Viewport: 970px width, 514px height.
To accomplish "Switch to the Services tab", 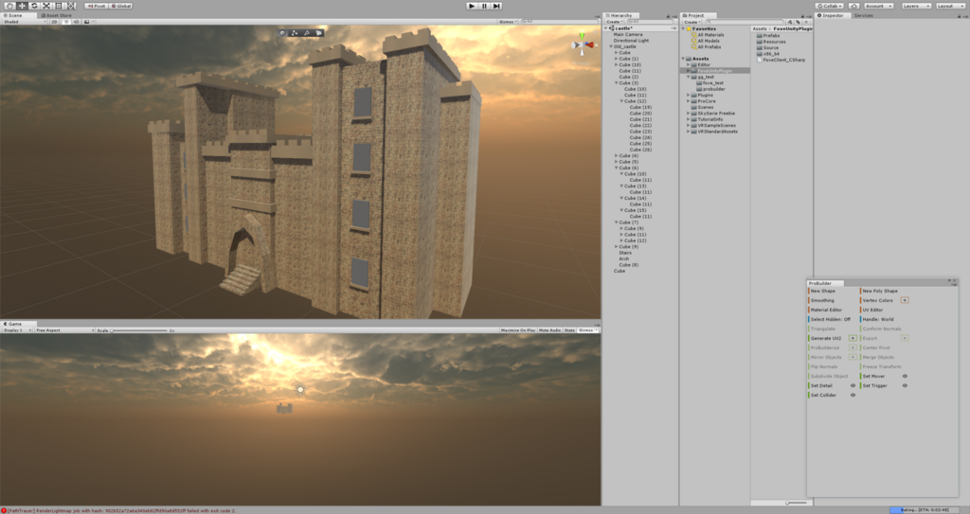I will point(864,15).
